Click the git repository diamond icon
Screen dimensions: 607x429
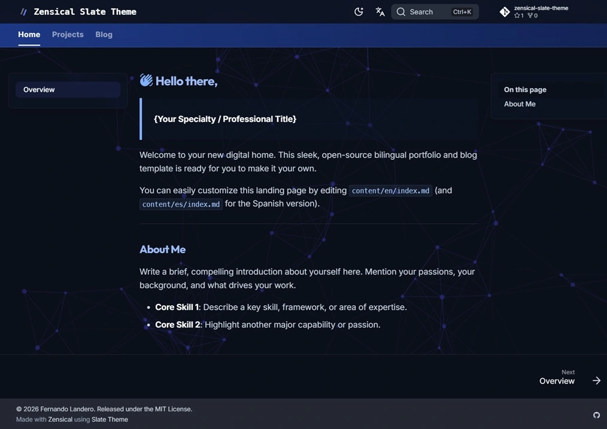point(505,12)
